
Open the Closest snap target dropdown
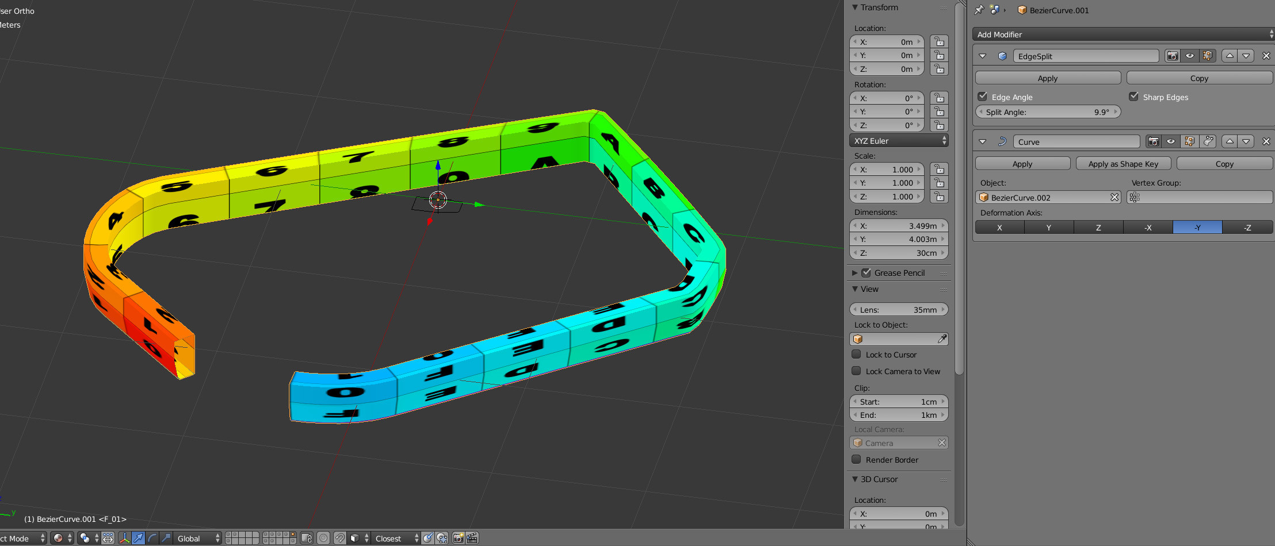point(396,538)
